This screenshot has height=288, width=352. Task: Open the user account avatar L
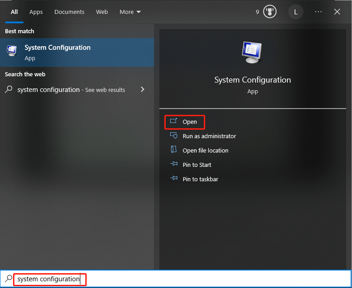[x=295, y=12]
